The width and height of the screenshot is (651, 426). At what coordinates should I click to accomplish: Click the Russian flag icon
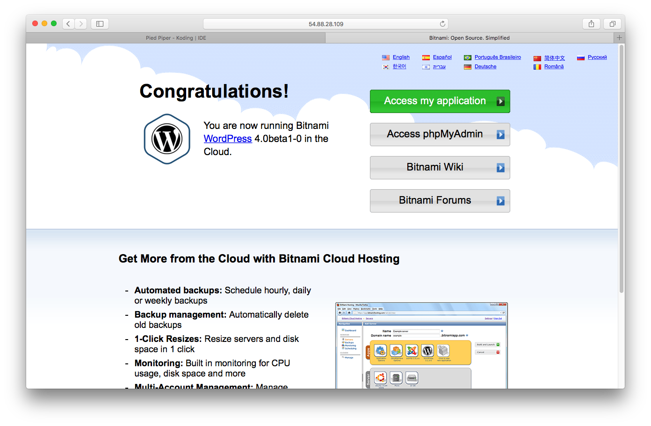(x=581, y=58)
